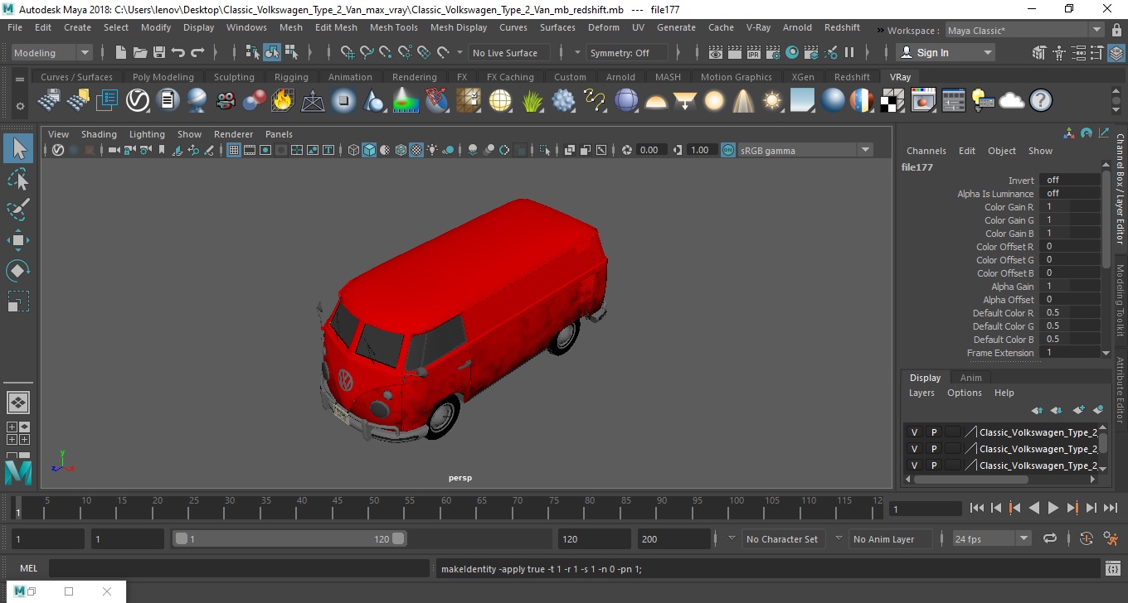Open Render Settings clapperboard gear icon
This screenshot has height=603, width=1128.
pos(773,52)
